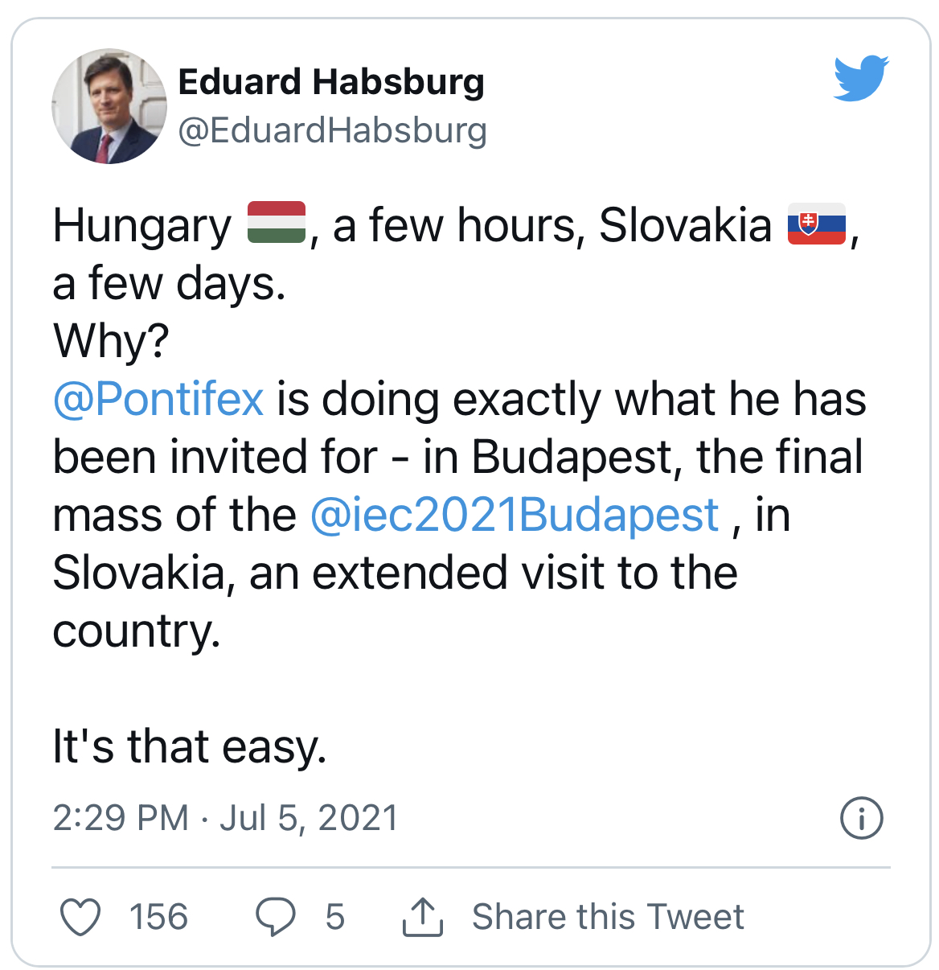Click the "It's that easy." line
This screenshot has height=970, width=939.
(x=190, y=746)
